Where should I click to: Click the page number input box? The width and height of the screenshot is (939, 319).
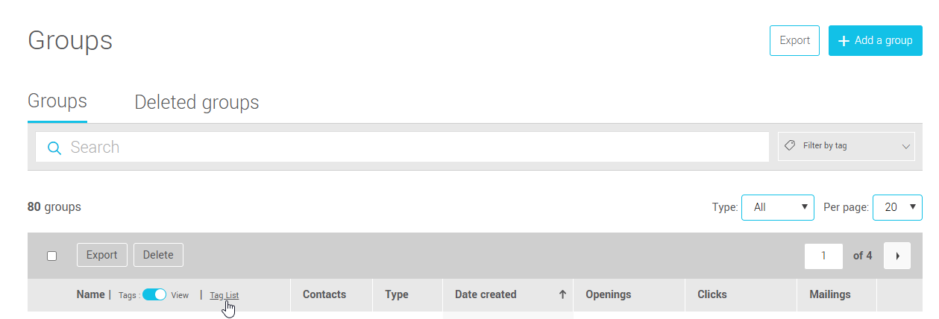tap(823, 256)
